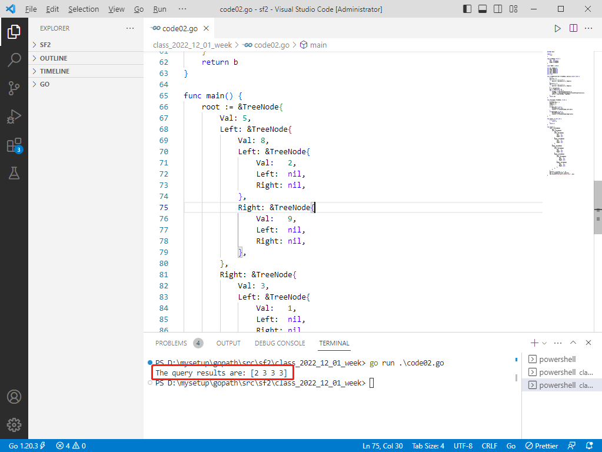Image resolution: width=602 pixels, height=452 pixels.
Task: Open the Run and Debug view
Action: click(14, 117)
